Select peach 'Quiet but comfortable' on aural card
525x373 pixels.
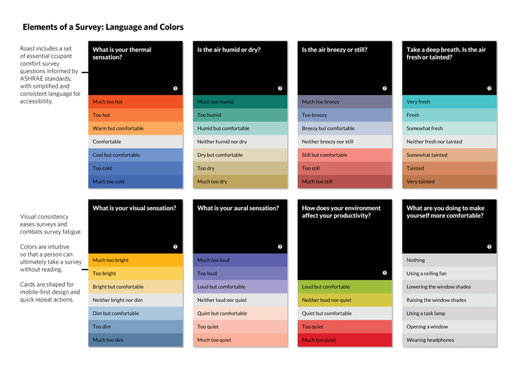(x=240, y=313)
